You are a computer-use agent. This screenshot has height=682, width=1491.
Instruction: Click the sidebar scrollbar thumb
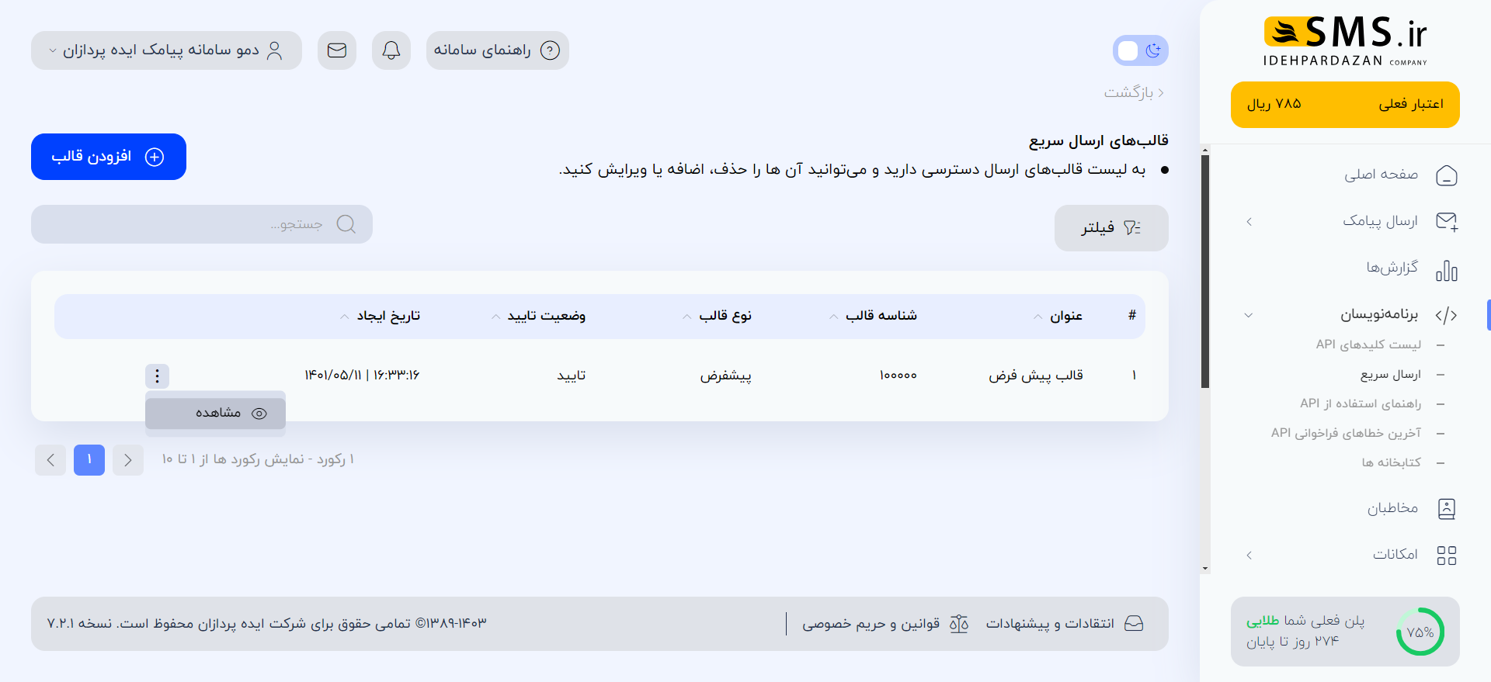1205,272
